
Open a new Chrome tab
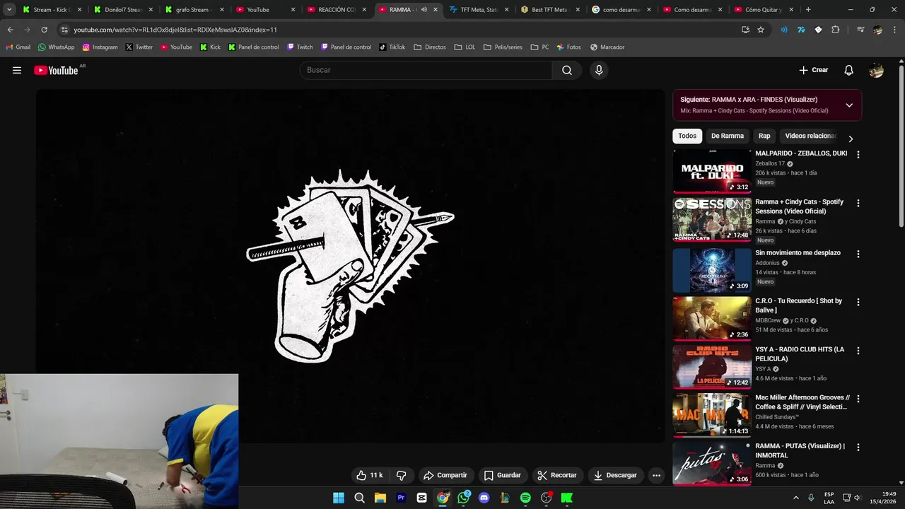(x=808, y=10)
